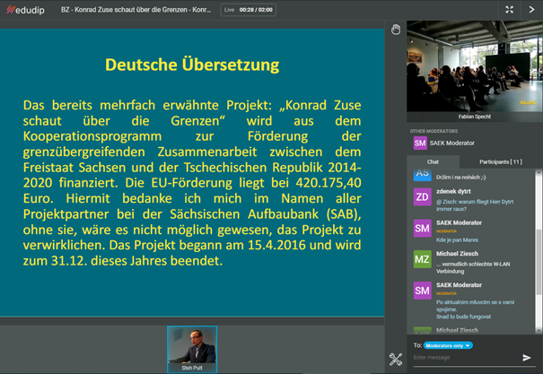Click message 'Snad to bude fungovat'
Image resolution: width=543 pixels, height=374 pixels.
[463, 317]
